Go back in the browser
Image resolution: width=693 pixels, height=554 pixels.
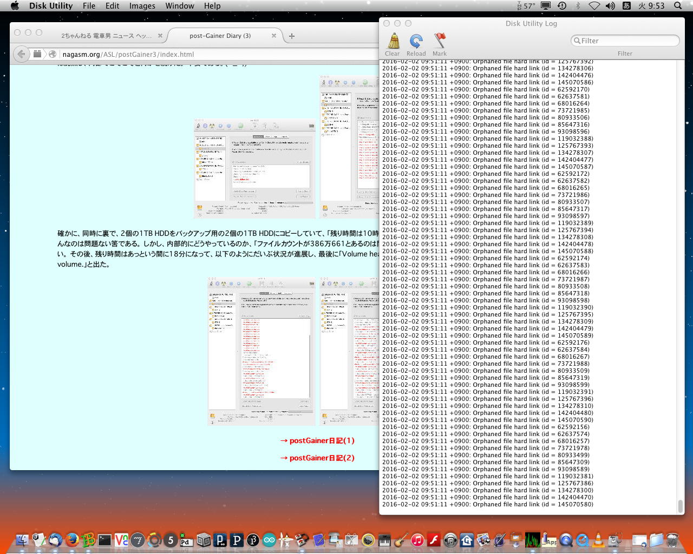pos(21,54)
